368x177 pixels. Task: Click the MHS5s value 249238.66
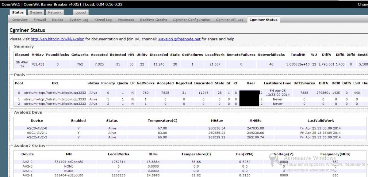coord(255,133)
